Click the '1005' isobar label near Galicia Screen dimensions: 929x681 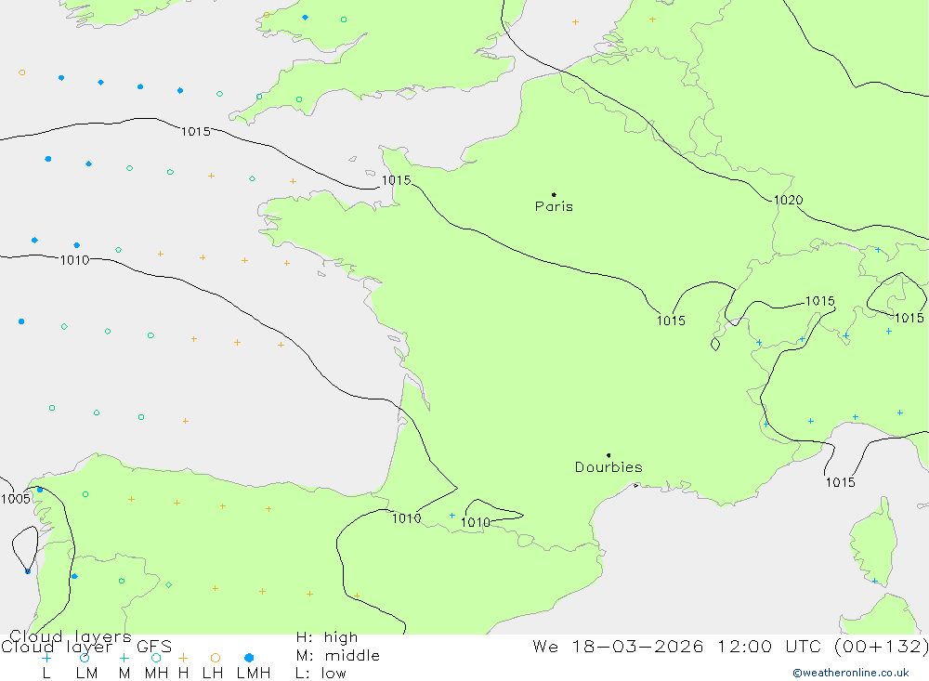16,499
